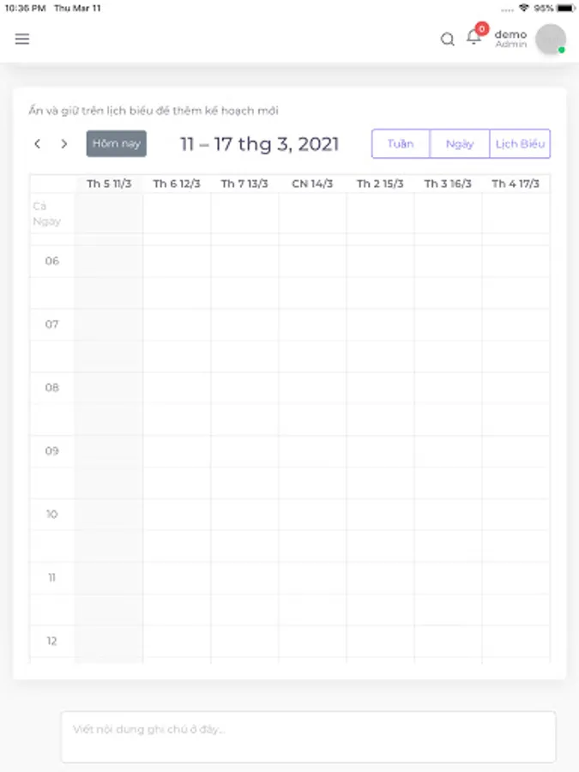Go to previous week arrow
The width and height of the screenshot is (579, 772).
click(x=38, y=144)
